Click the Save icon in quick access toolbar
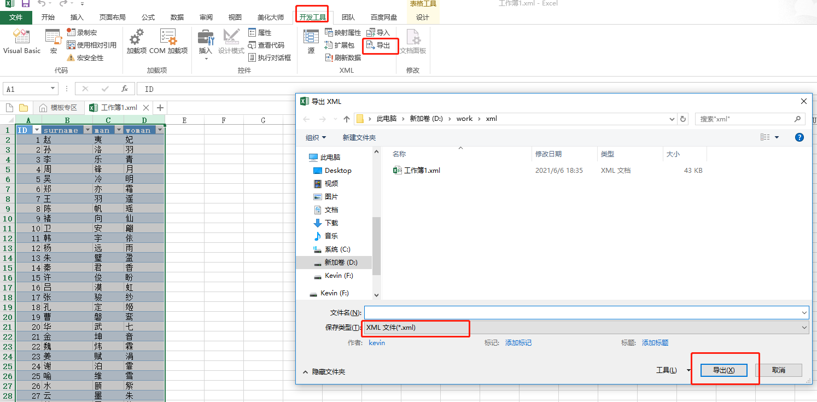This screenshot has height=402, width=817. (x=26, y=4)
